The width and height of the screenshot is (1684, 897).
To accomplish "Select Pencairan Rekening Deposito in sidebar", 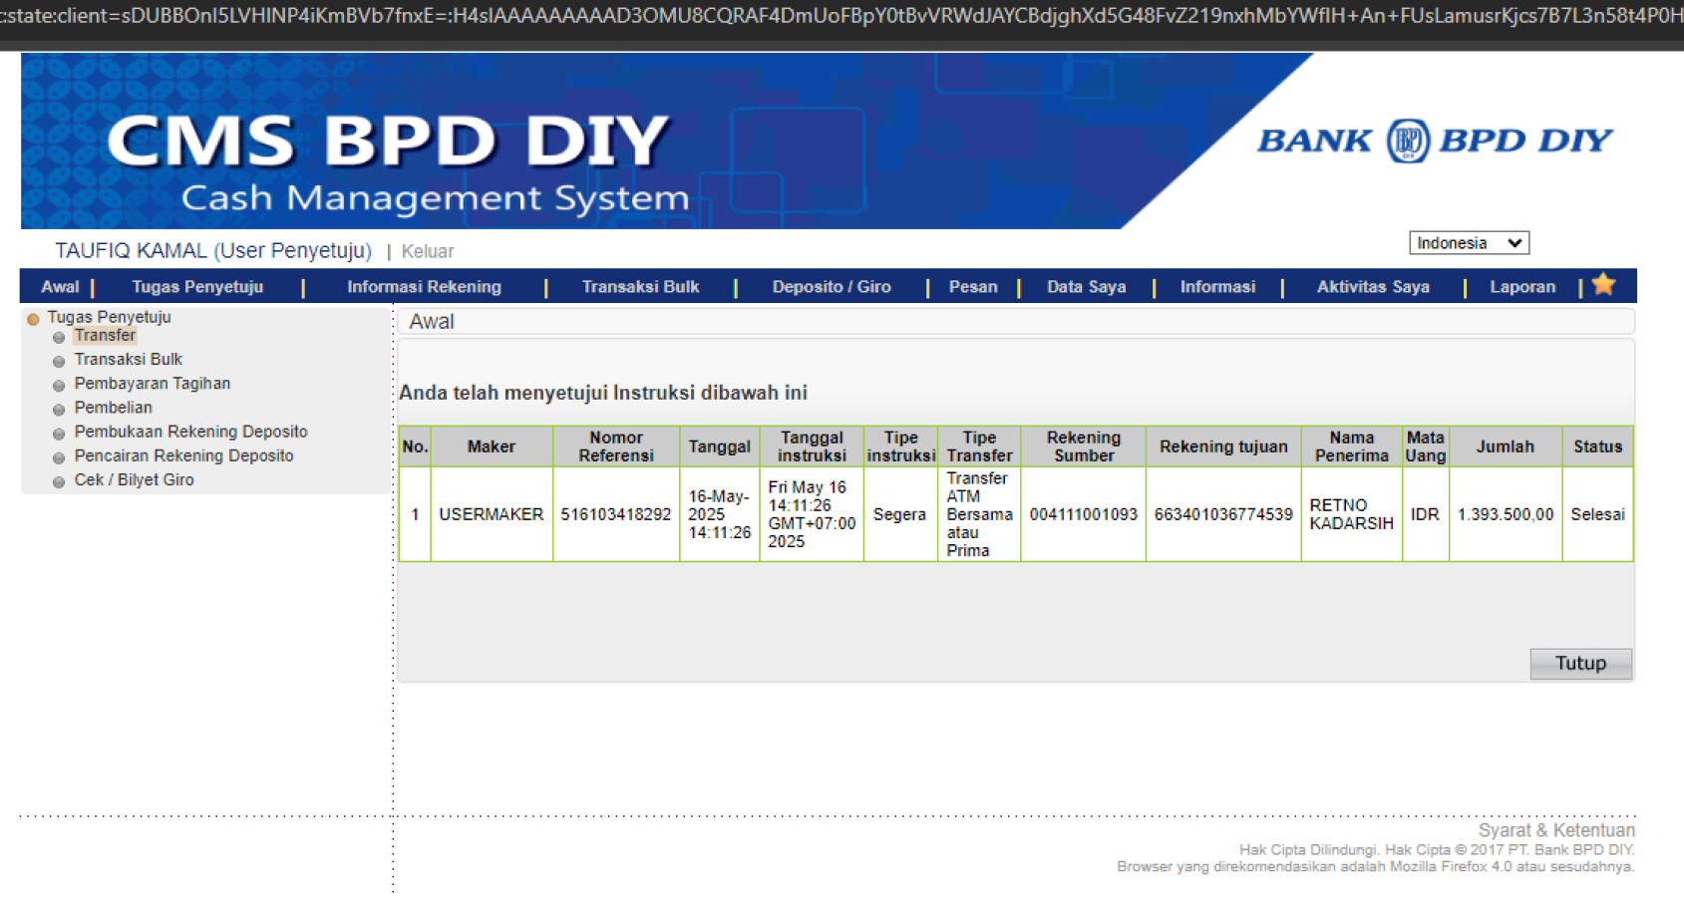I will pyautogui.click(x=183, y=455).
